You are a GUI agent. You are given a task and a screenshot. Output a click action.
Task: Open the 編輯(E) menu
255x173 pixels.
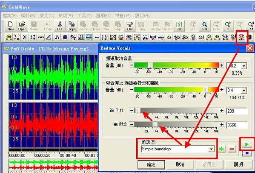pyautogui.click(x=28, y=16)
